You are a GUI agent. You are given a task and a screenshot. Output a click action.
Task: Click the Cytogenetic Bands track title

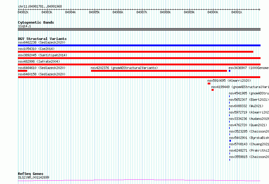pos(36,22)
